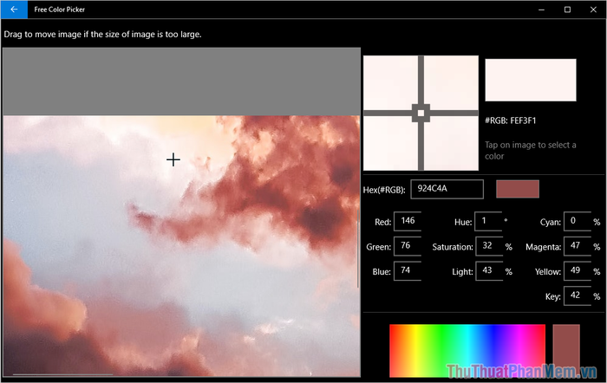Click the Hex(#RGB) input field
The image size is (607, 383).
click(x=447, y=189)
